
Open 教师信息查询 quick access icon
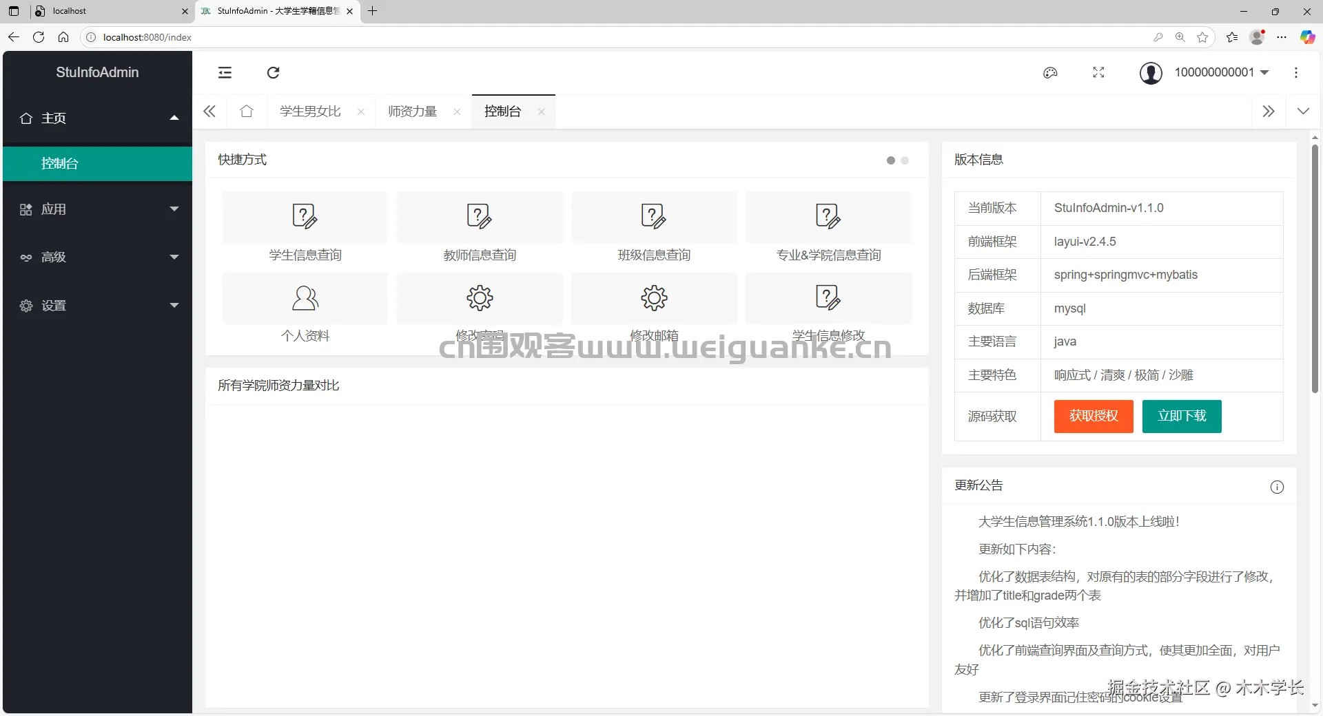click(480, 217)
